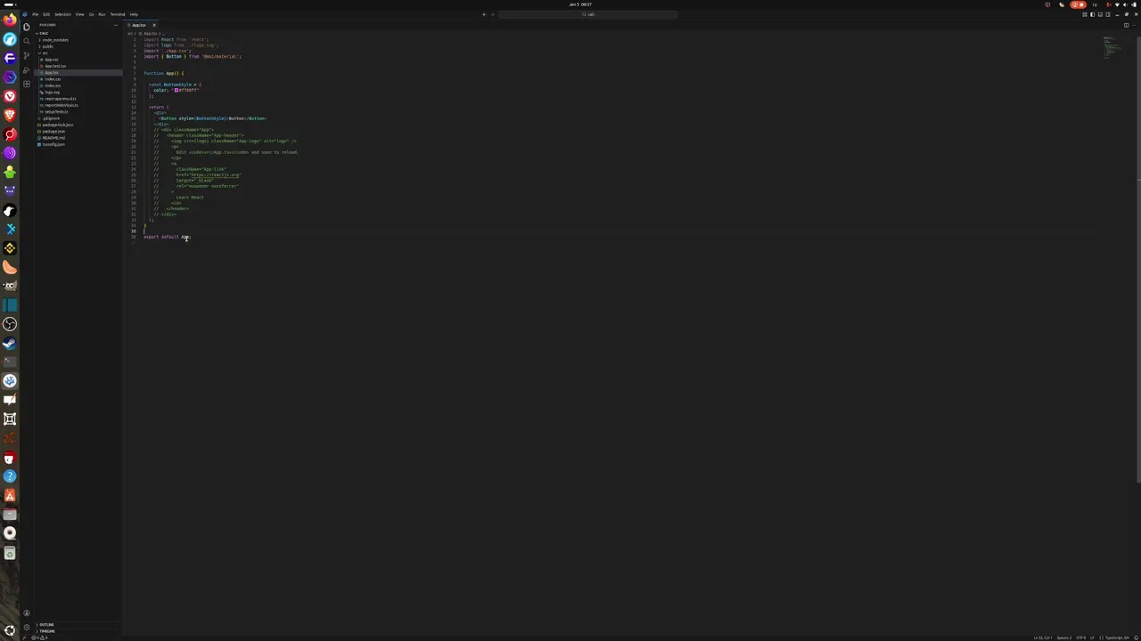This screenshot has width=1141, height=641.
Task: Open the system volume tray icon
Action: 1125,4
